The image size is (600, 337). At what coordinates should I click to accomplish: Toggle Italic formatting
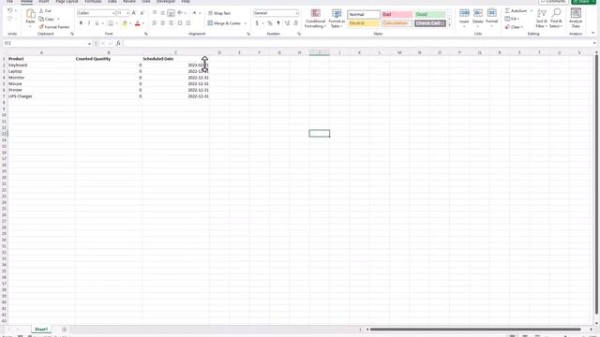tap(89, 23)
